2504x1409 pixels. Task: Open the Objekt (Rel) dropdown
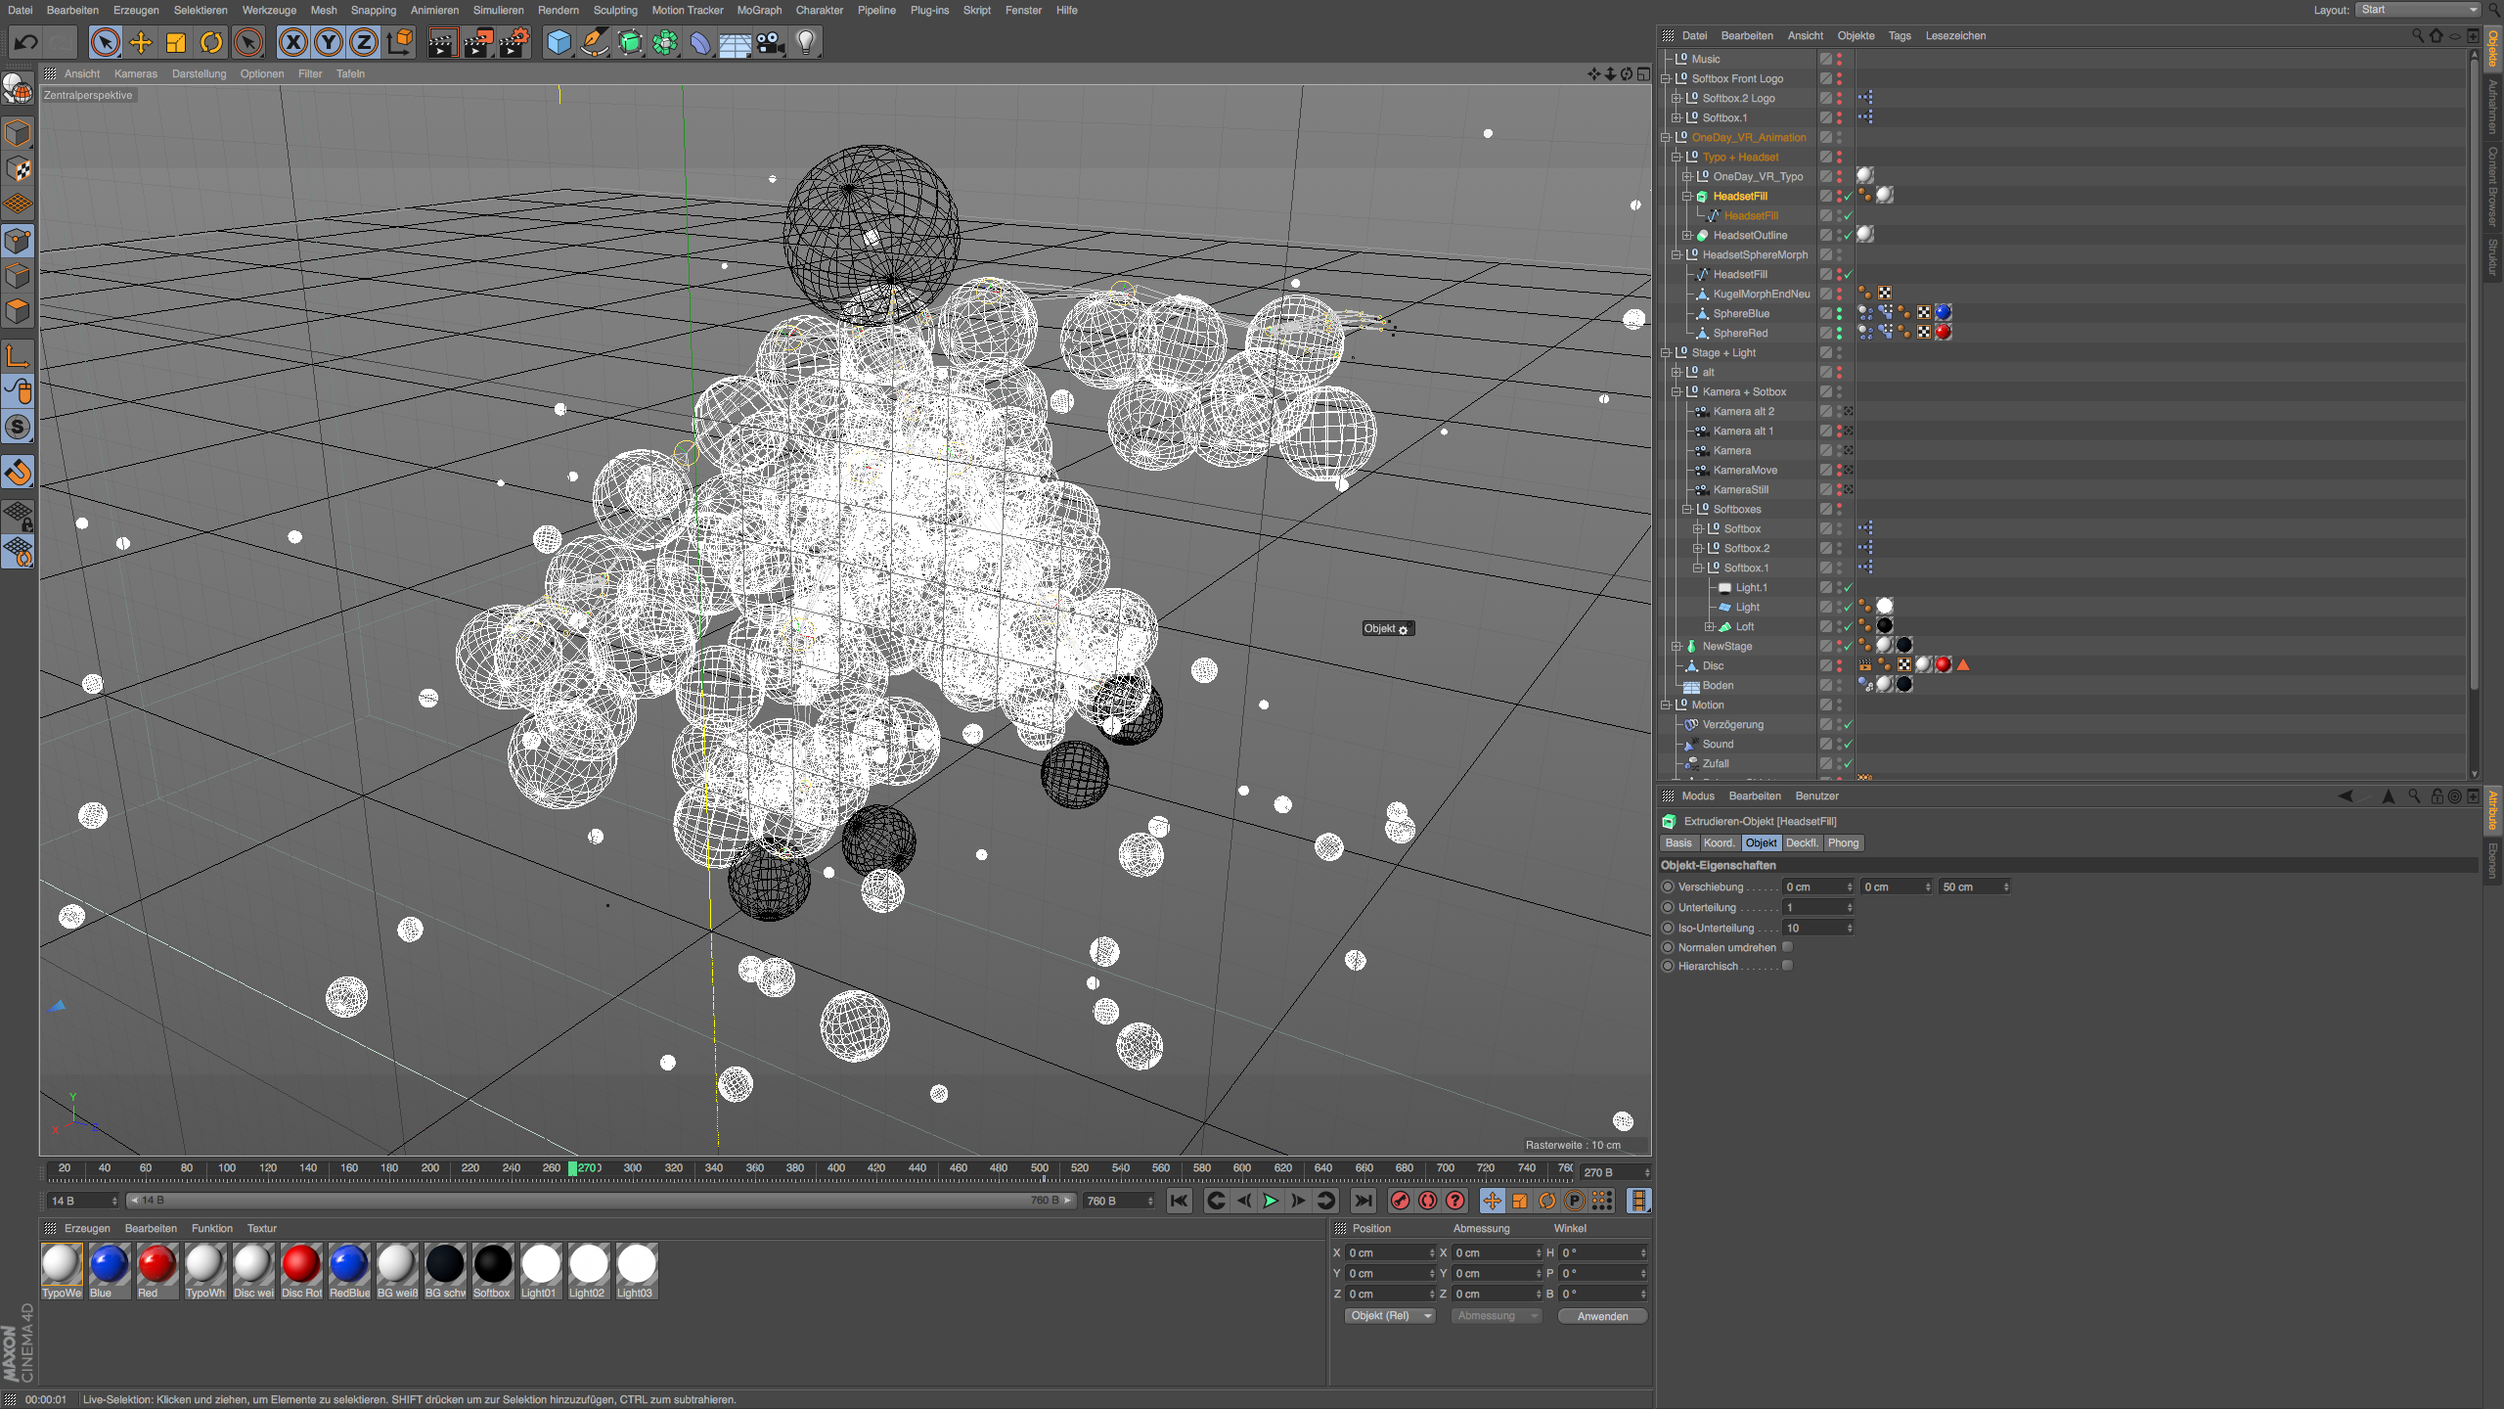pyautogui.click(x=1388, y=1316)
